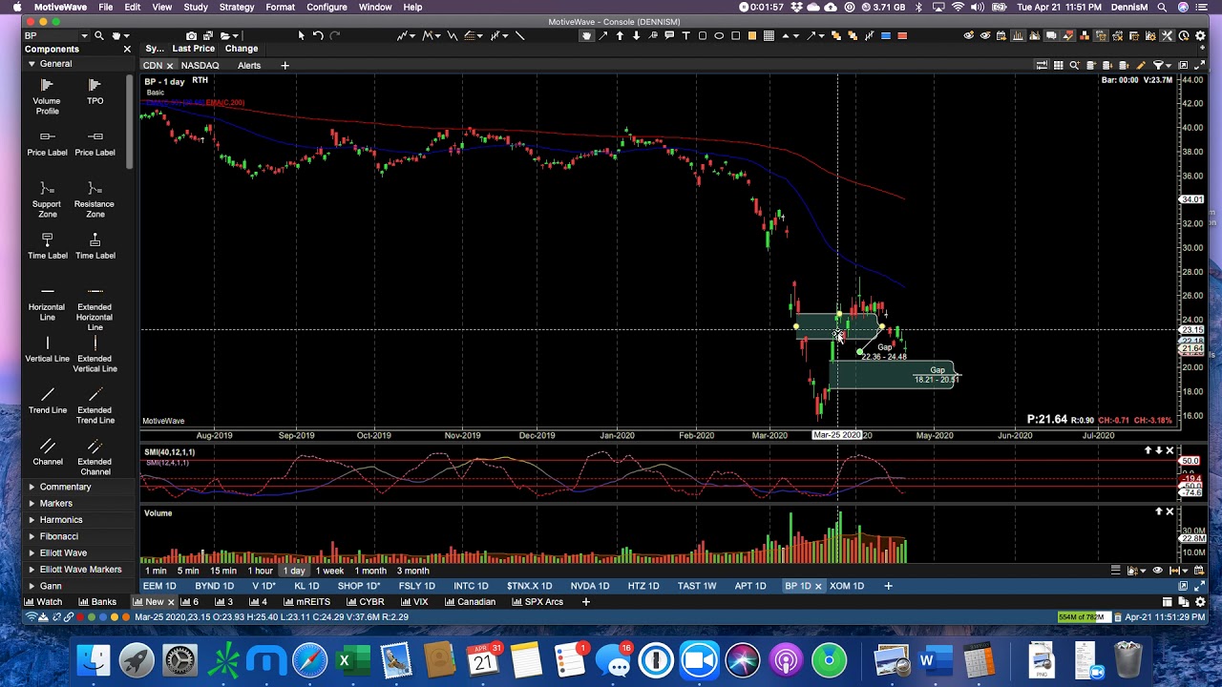Toggle the 1 day bar size
Viewport: 1222px width, 687px height.
pos(294,571)
